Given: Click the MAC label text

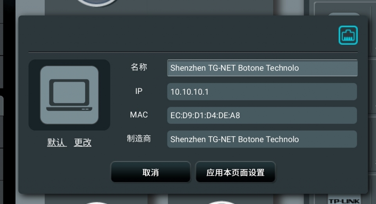Looking at the screenshot, I should (x=139, y=115).
